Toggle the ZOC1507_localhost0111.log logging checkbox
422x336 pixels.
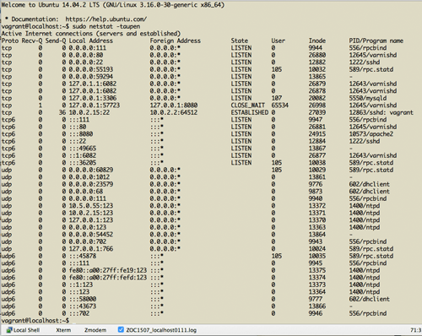coord(121,329)
